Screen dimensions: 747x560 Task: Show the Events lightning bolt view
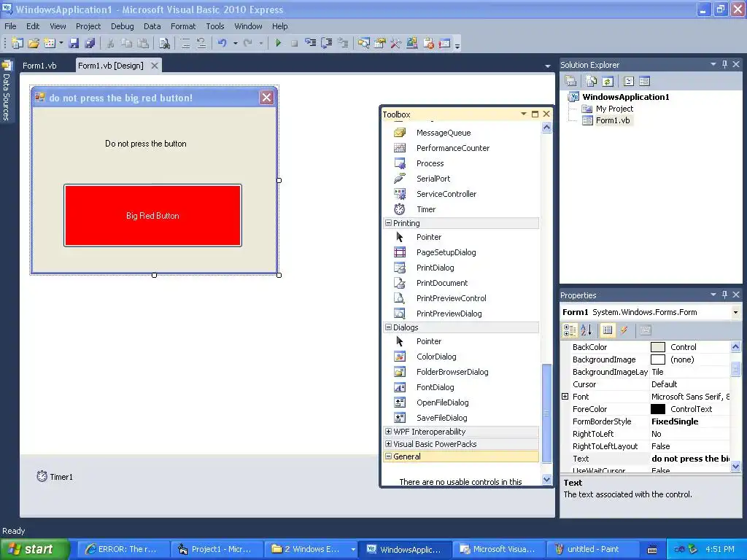click(624, 330)
